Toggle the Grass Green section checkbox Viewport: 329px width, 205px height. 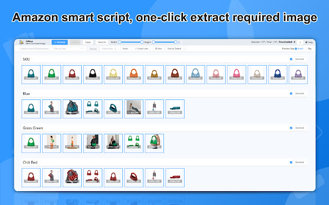tap(291, 128)
